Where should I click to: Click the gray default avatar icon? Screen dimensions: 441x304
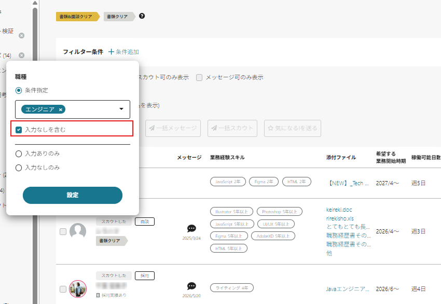[x=78, y=231]
